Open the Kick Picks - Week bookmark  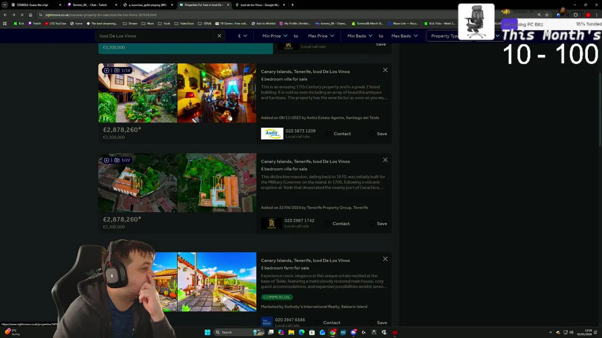tap(439, 23)
